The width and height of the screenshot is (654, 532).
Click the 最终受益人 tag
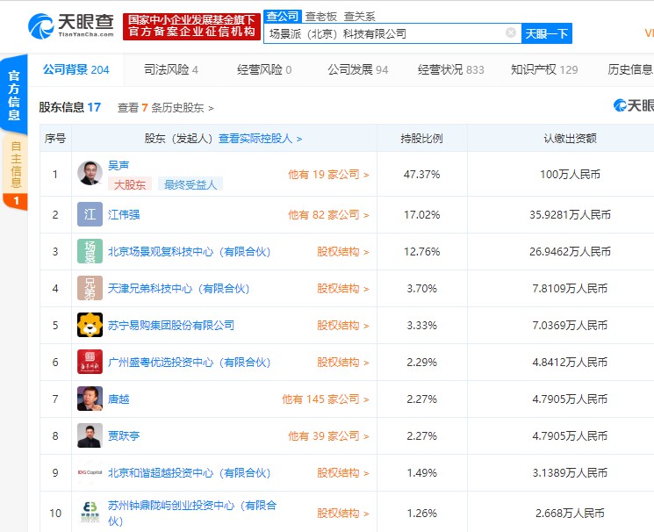point(190,184)
